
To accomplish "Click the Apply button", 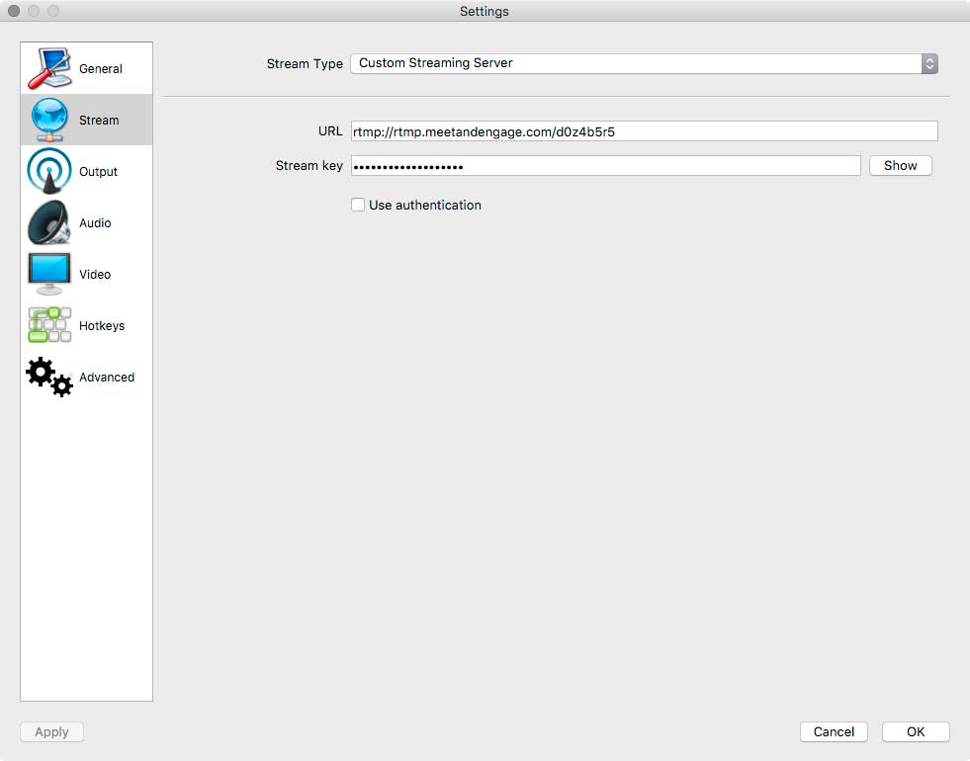I will pos(51,731).
